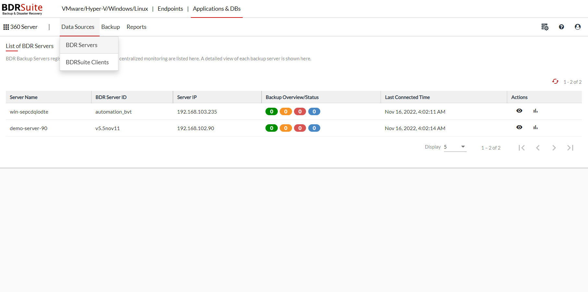Click server ID automation_bvt

(x=114, y=112)
